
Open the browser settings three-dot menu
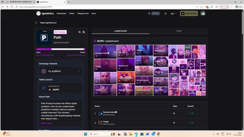click(x=231, y=7)
